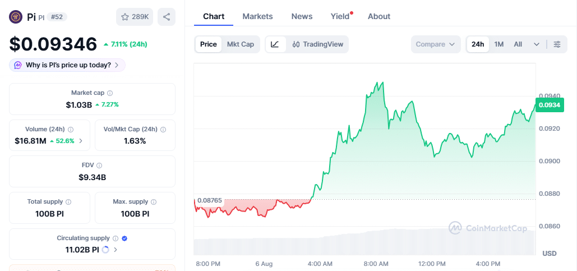
Task: Open the Compare dropdown
Action: (436, 44)
